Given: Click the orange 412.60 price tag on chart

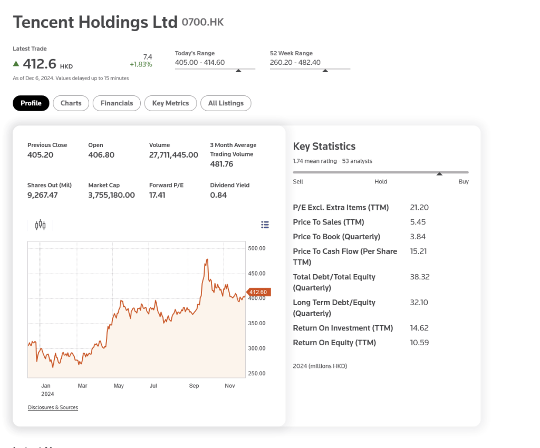Looking at the screenshot, I should pos(258,292).
